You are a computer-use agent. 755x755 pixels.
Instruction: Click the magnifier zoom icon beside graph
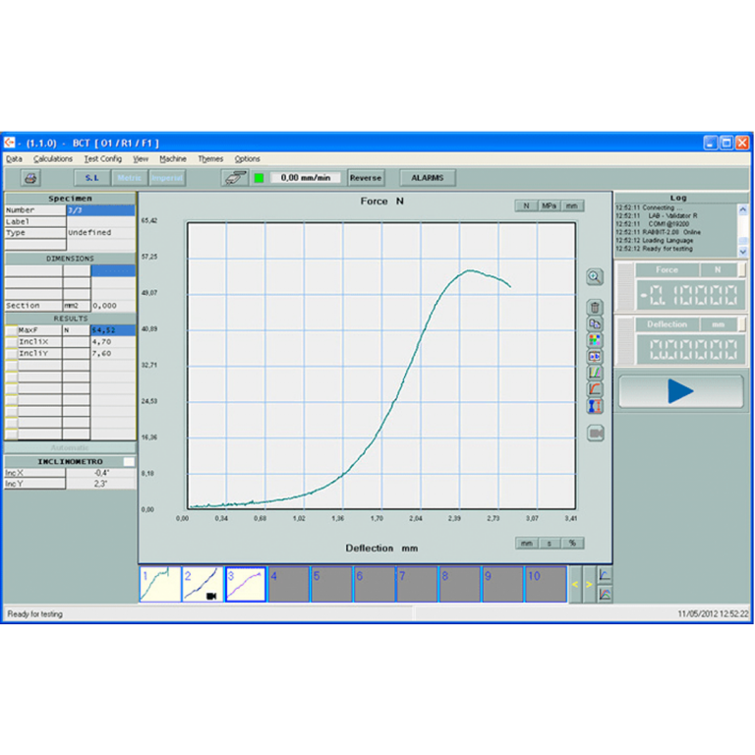[595, 277]
